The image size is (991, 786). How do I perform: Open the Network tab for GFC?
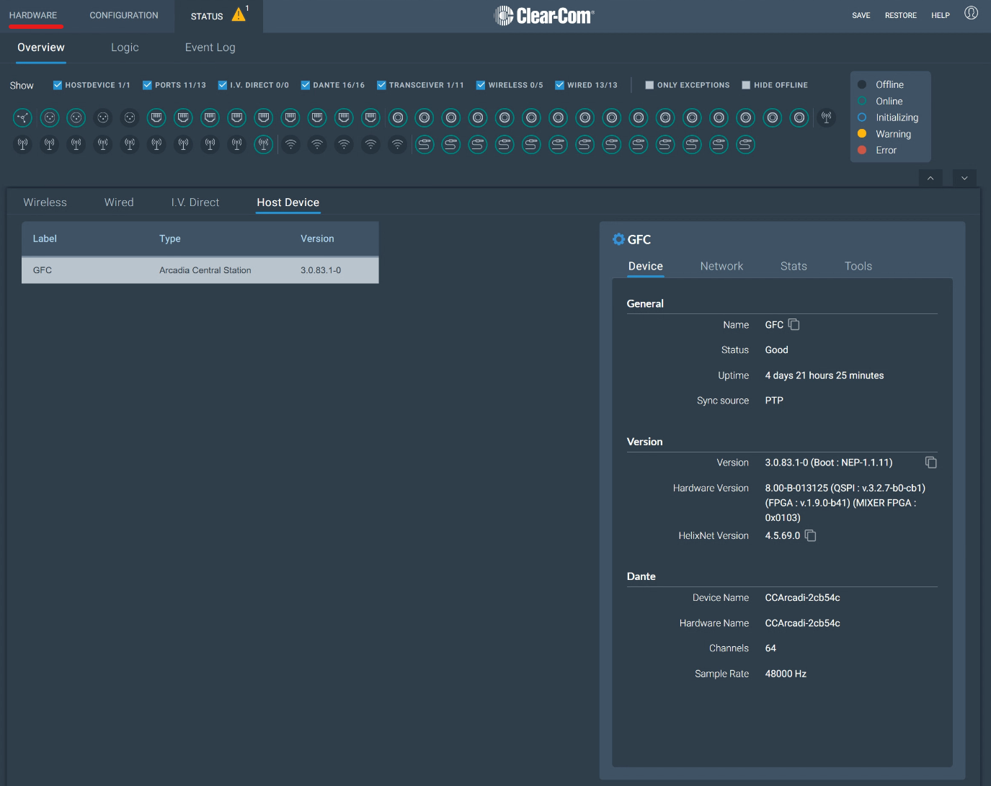coord(721,266)
